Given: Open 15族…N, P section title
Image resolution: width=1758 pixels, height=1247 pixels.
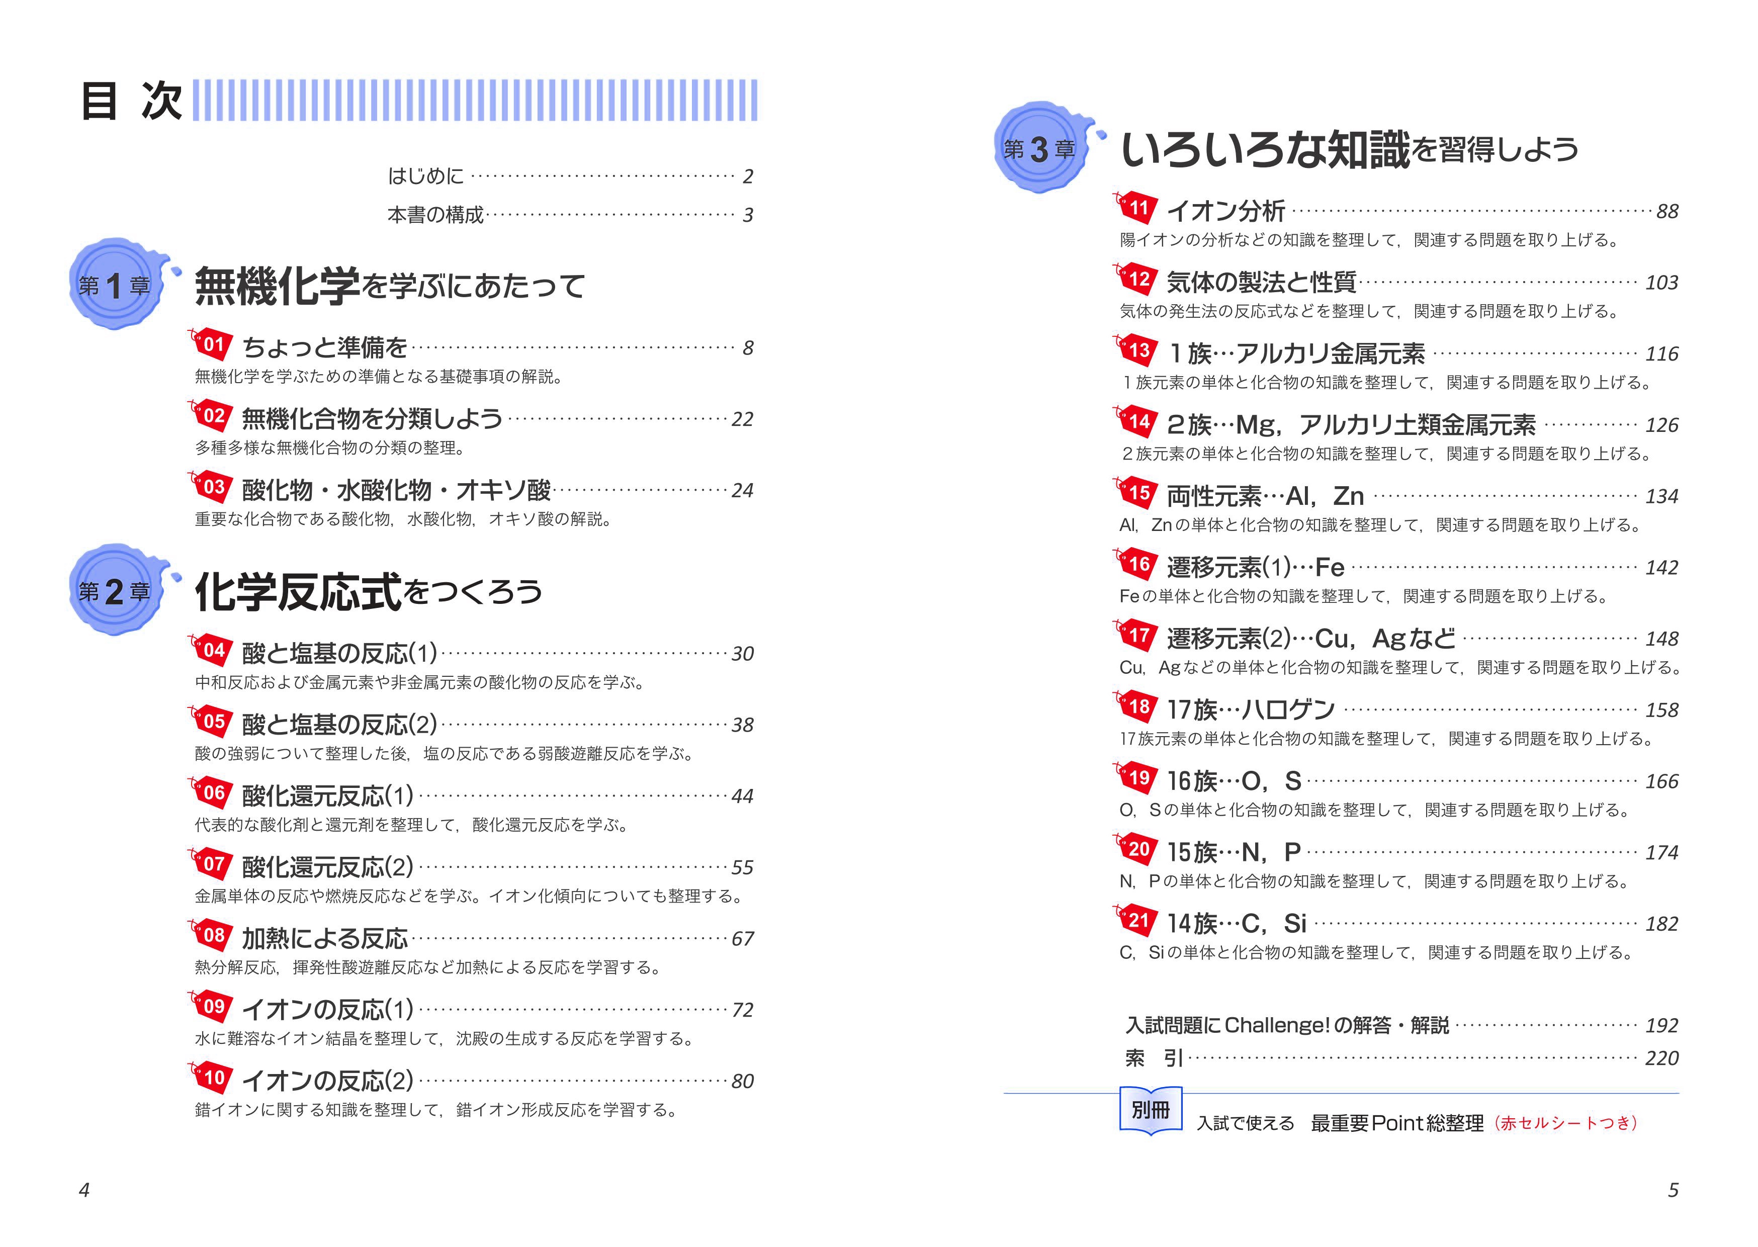Looking at the screenshot, I should point(1234,852).
